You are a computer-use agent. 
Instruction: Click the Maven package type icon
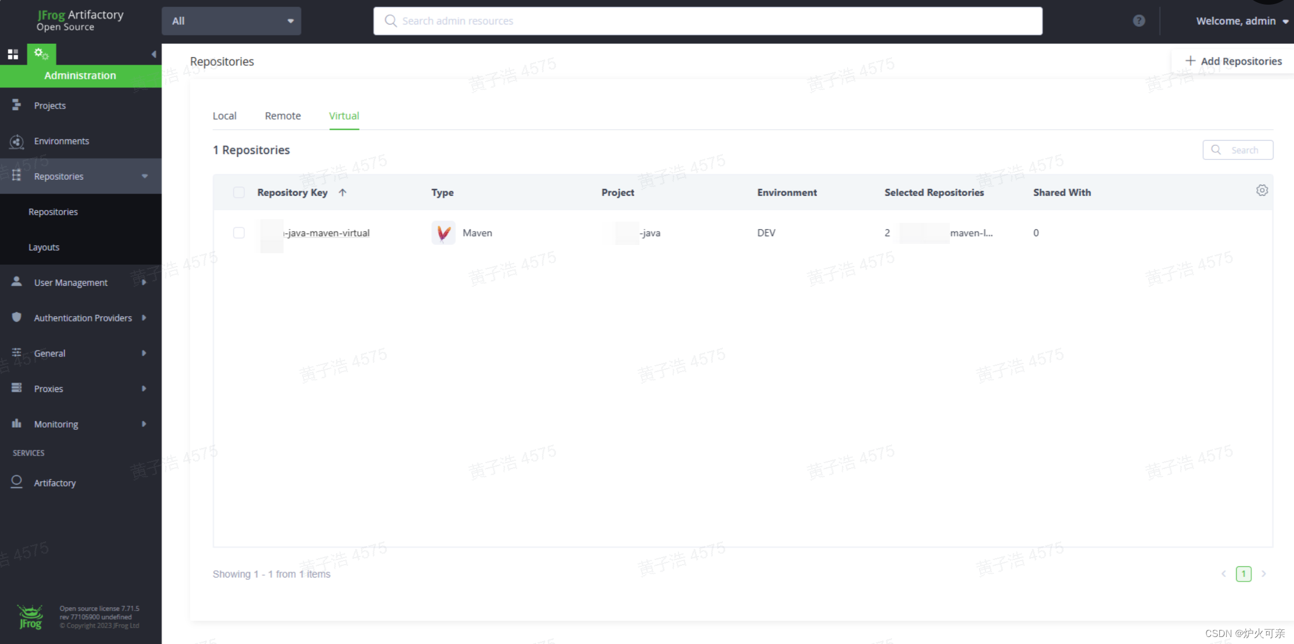[443, 233]
